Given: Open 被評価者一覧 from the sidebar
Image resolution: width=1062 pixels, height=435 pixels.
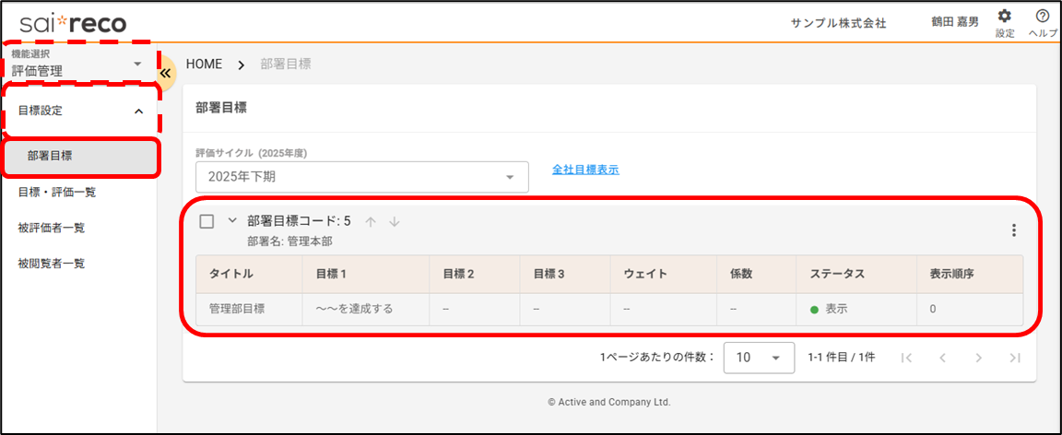Looking at the screenshot, I should (52, 228).
